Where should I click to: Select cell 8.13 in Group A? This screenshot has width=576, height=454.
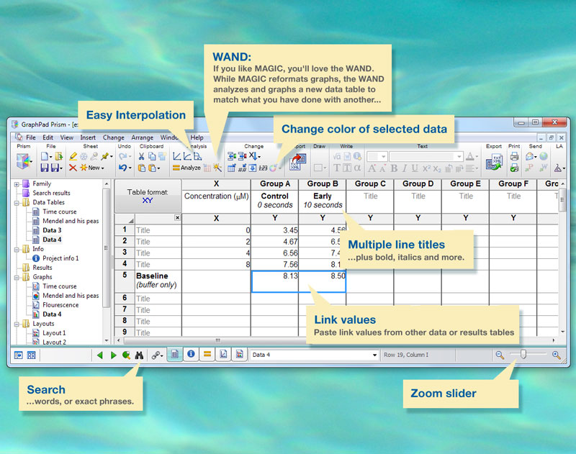point(275,281)
